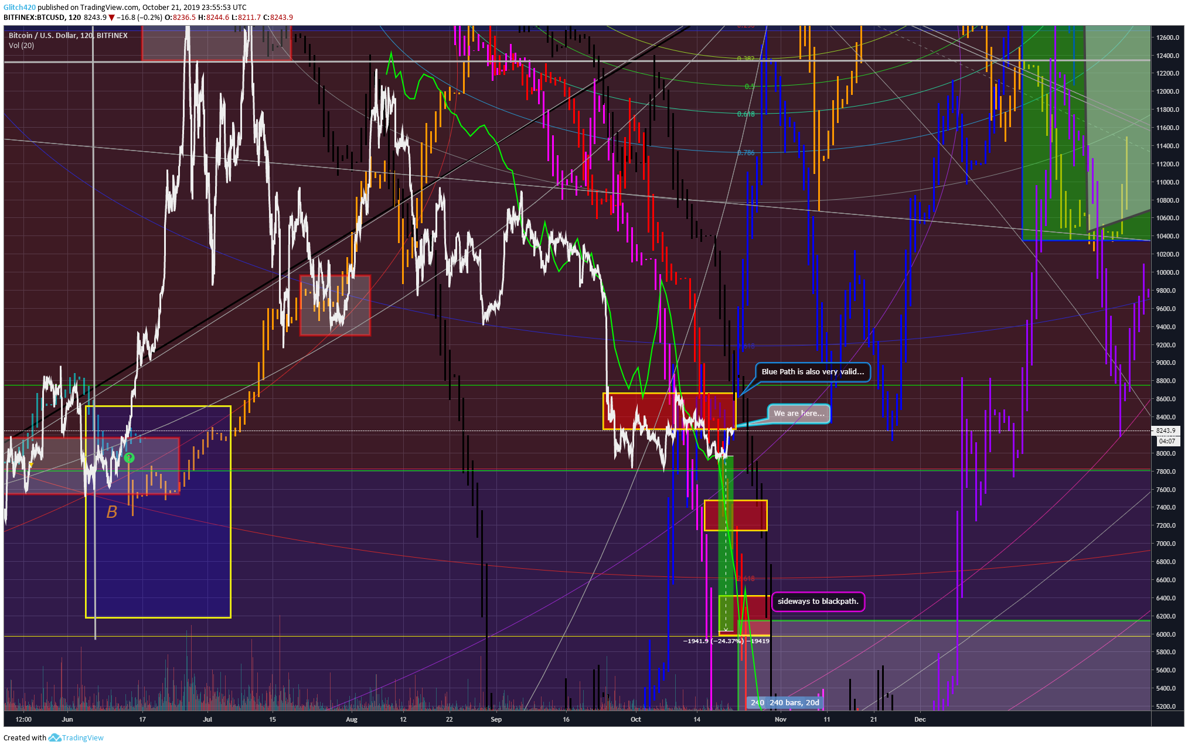Click the green question mark marker

click(x=130, y=457)
